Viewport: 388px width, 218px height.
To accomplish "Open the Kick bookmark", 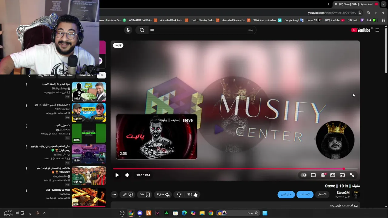I will tap(371, 20).
